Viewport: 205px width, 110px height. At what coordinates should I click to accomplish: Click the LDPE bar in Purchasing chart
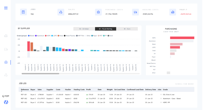tap(175, 47)
